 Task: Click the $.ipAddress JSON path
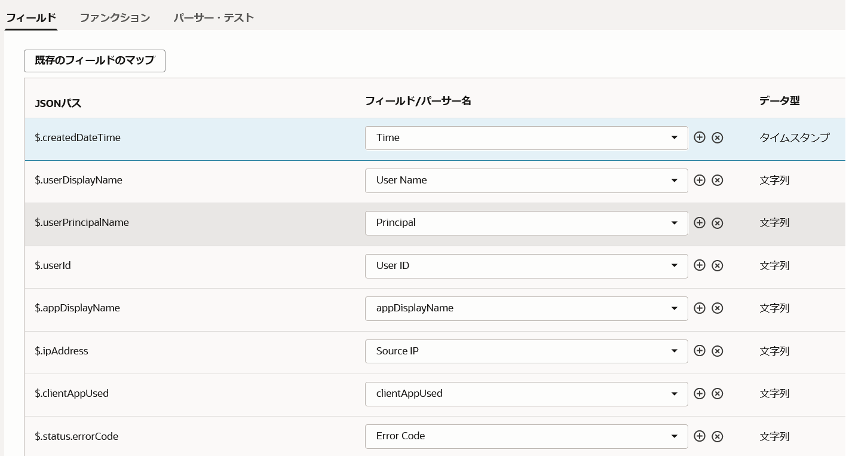tap(62, 351)
